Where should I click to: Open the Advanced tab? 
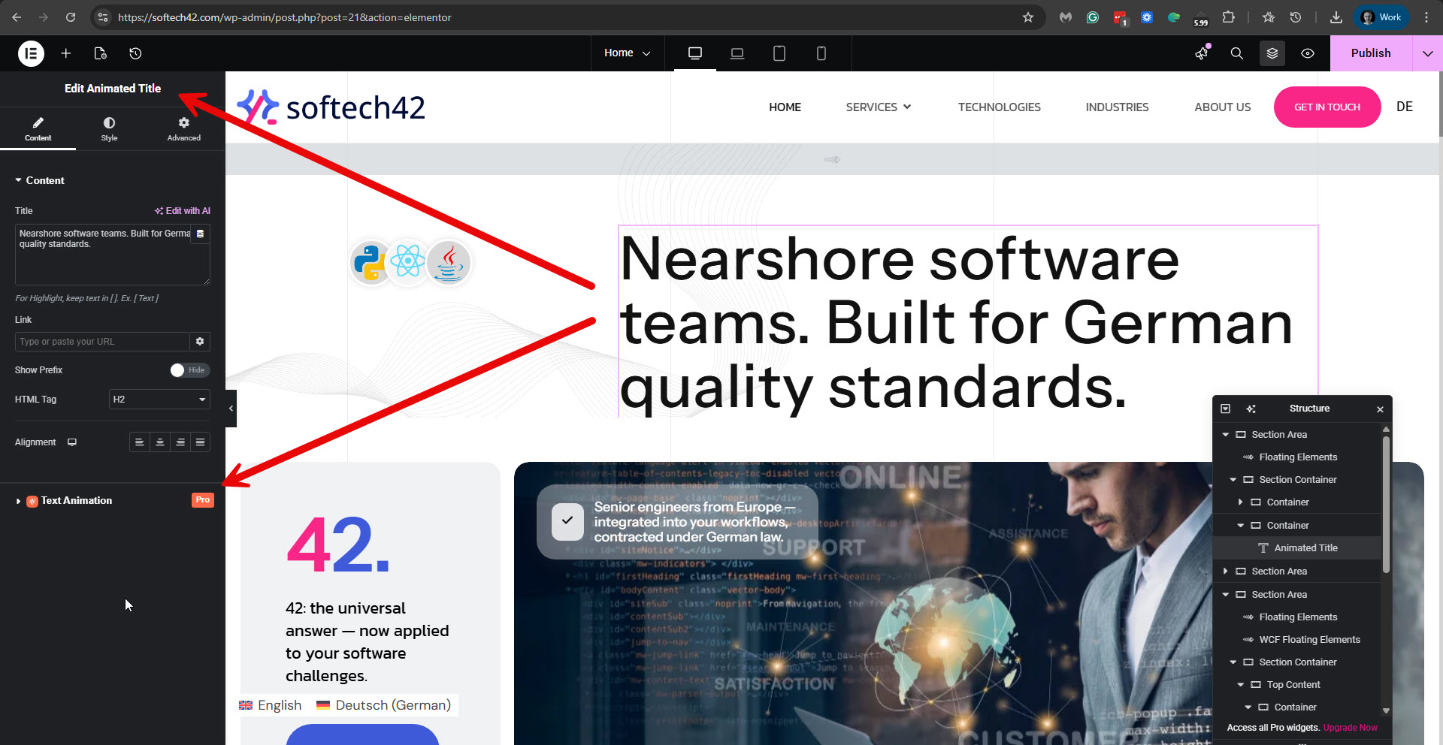click(183, 128)
